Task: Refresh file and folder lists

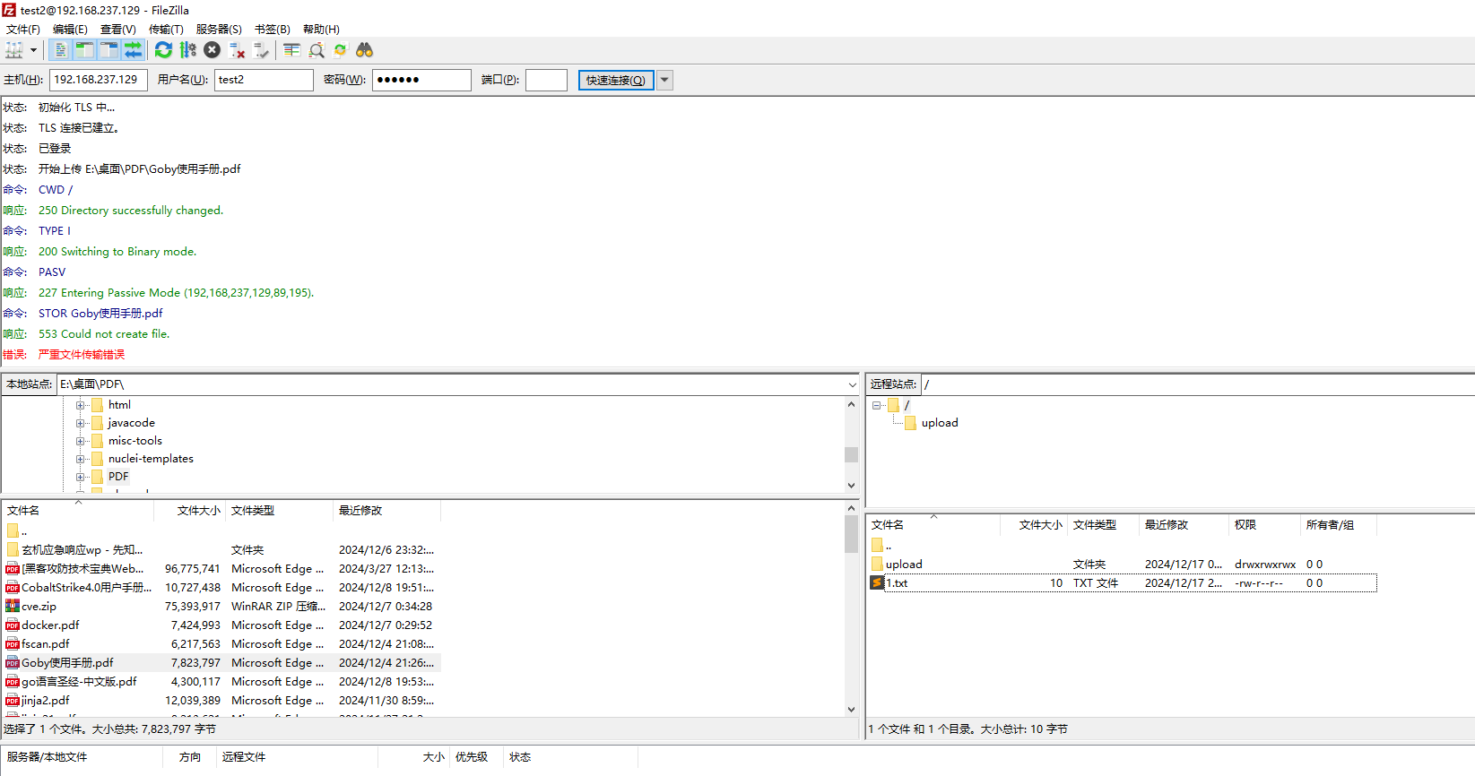Action: point(163,50)
